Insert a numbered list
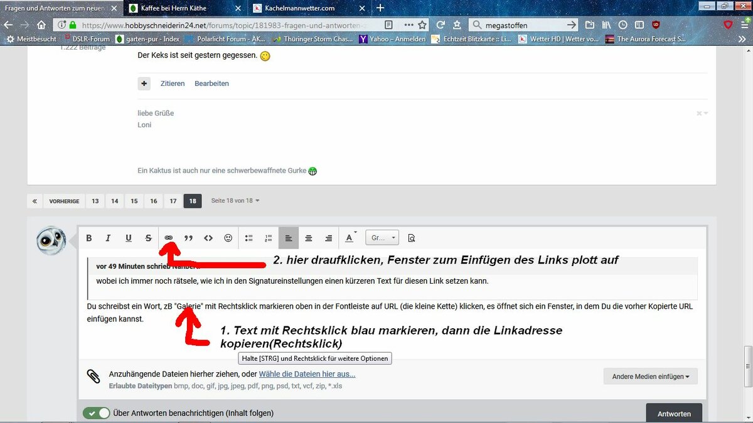Viewport: 753px width, 423px height. pos(269,238)
